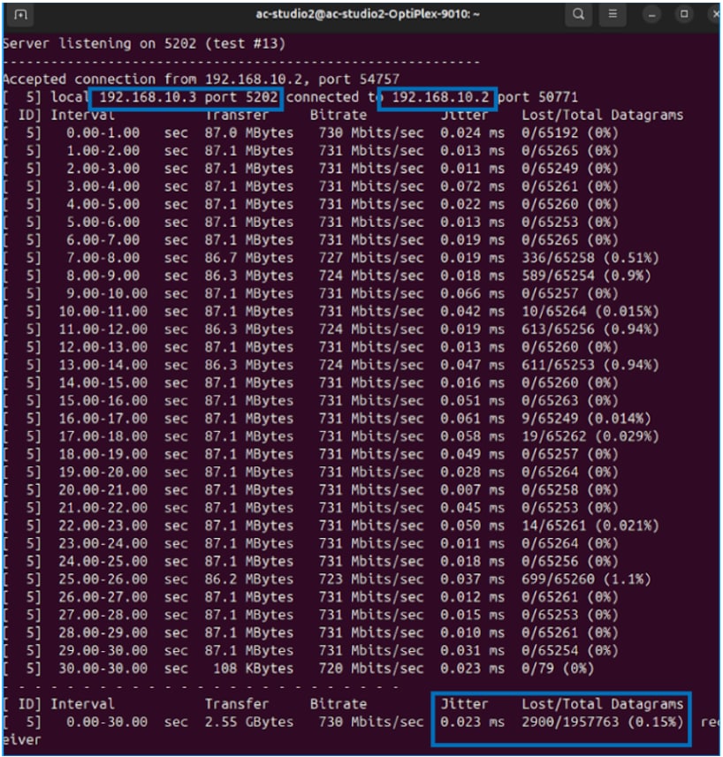Click the summary 0.023 ms jitter value

pos(473,723)
